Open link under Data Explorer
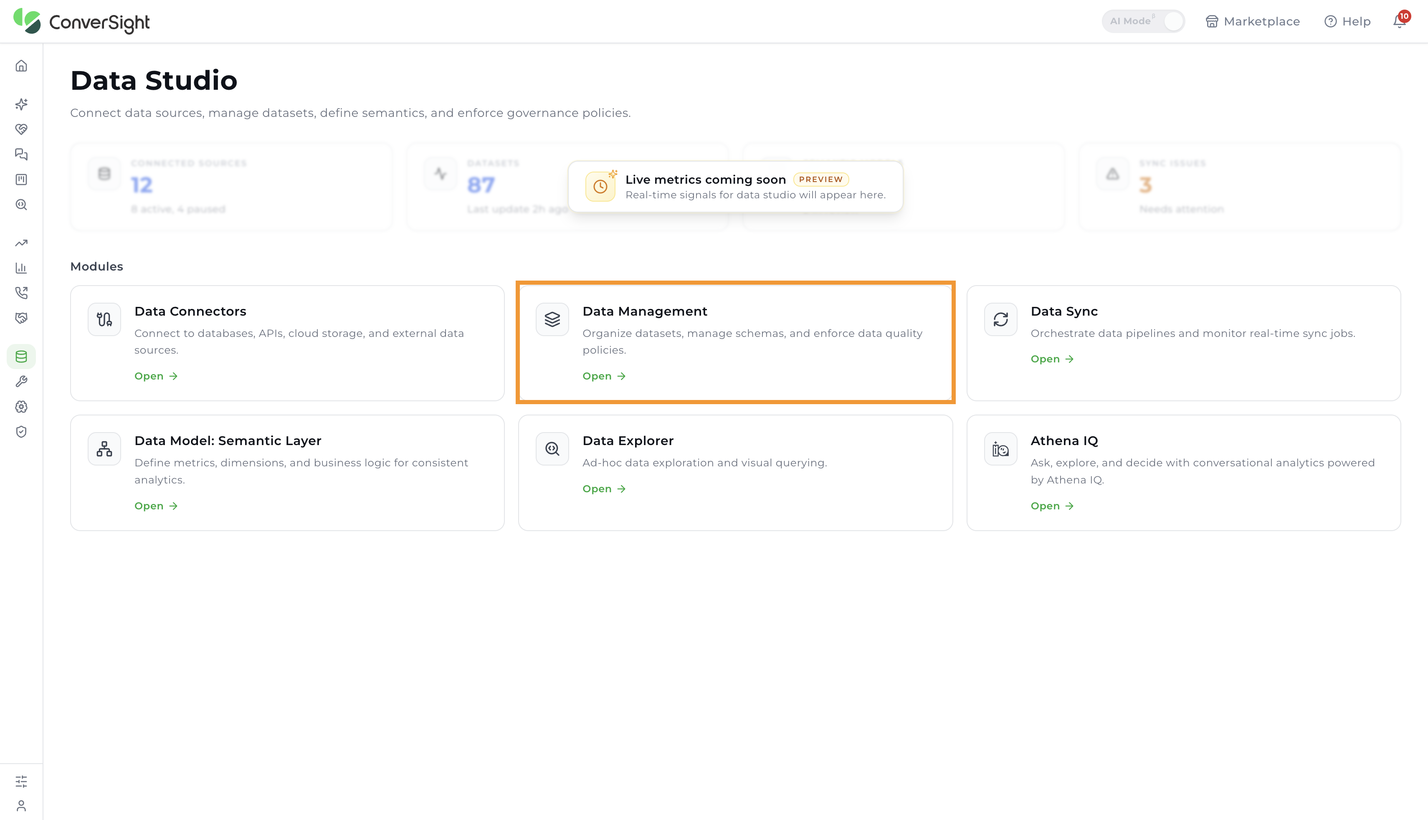This screenshot has height=820, width=1428. click(x=604, y=489)
